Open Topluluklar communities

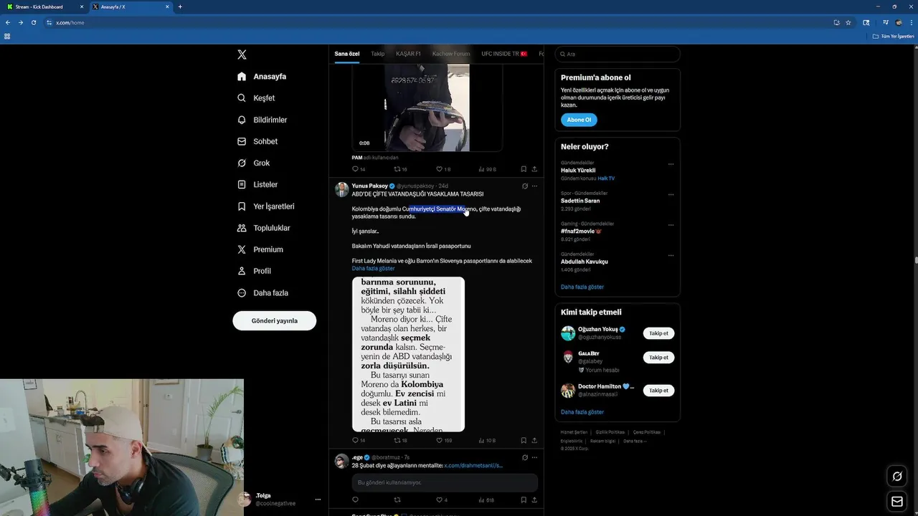pos(263,228)
